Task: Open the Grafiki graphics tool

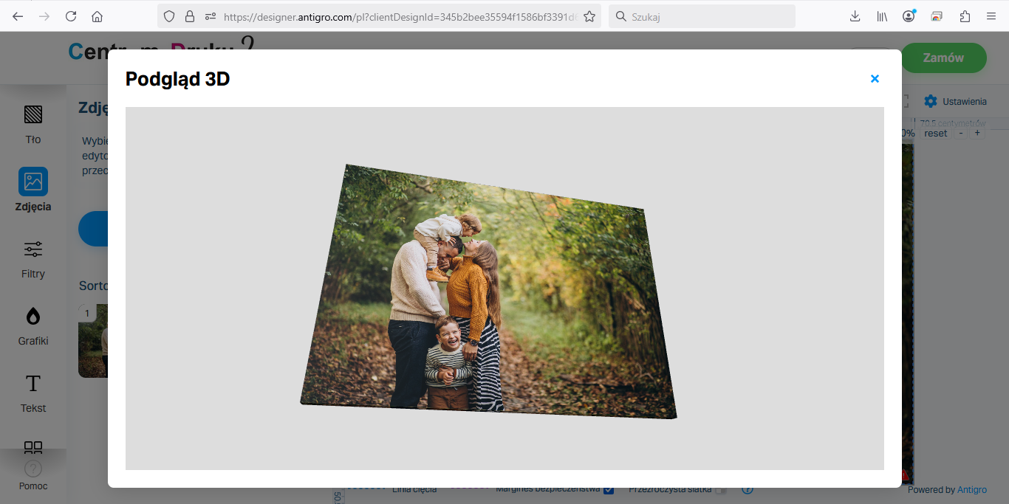Action: click(x=33, y=325)
